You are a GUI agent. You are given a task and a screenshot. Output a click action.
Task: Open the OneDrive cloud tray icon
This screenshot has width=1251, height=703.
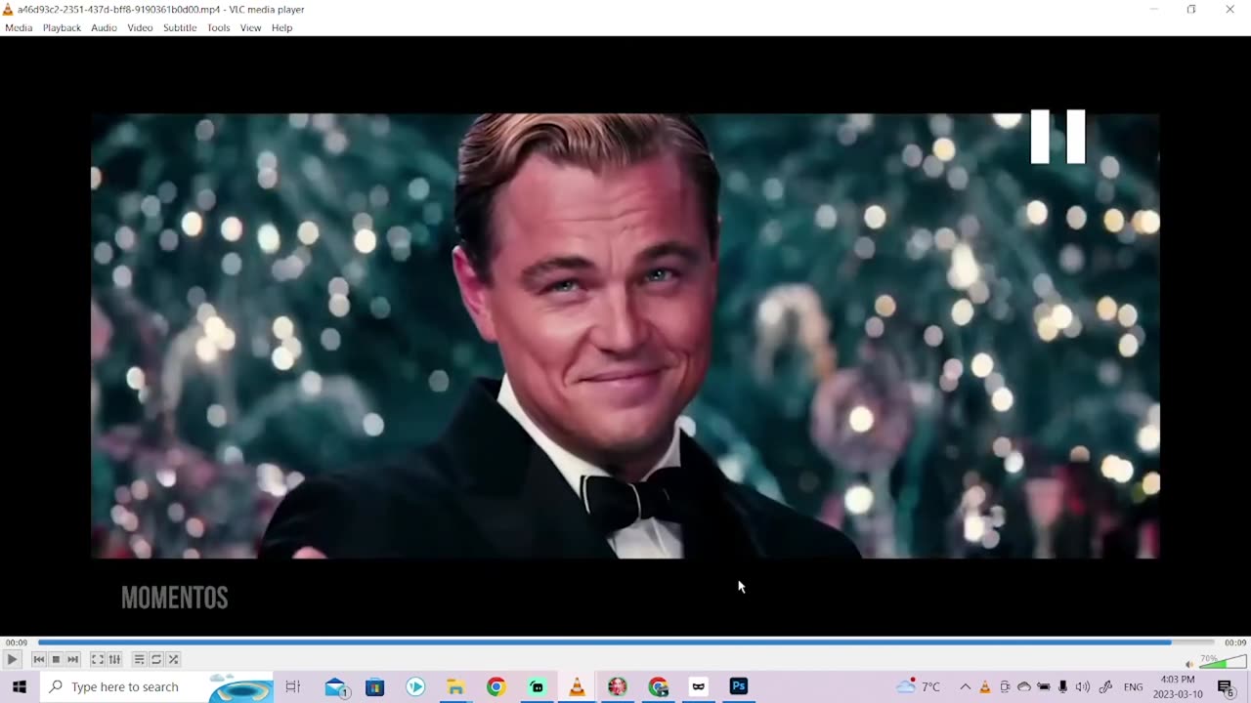[1024, 687]
